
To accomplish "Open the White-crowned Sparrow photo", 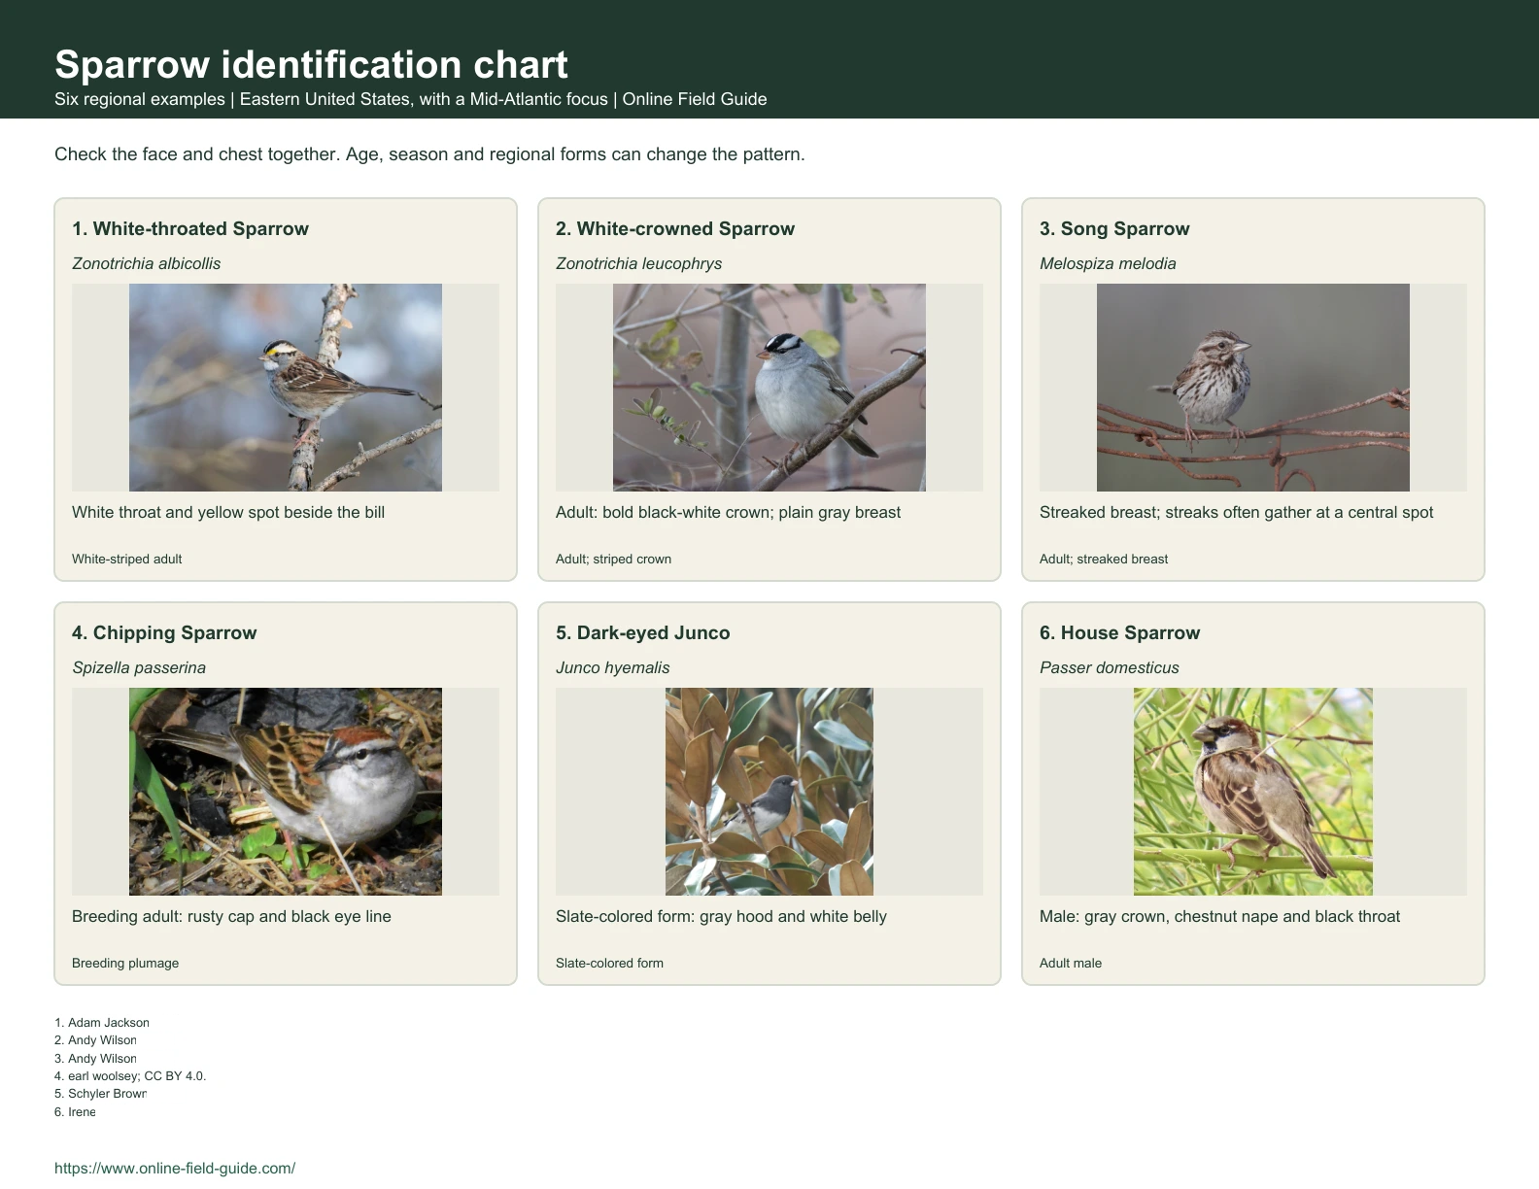I will click(769, 388).
